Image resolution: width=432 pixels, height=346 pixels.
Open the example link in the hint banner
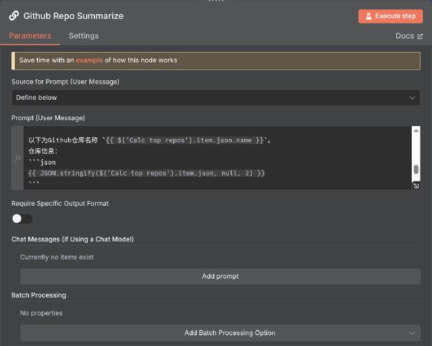(x=89, y=60)
